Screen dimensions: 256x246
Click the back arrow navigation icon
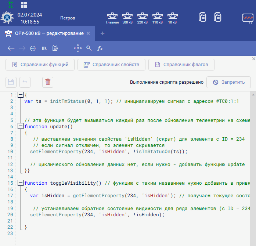(11, 48)
